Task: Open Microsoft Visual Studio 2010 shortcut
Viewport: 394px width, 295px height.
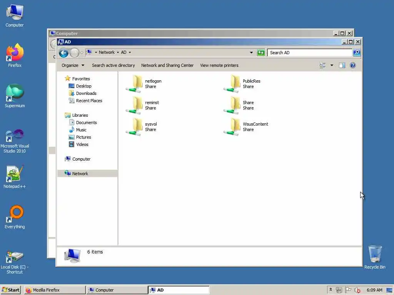Action: tap(15, 141)
